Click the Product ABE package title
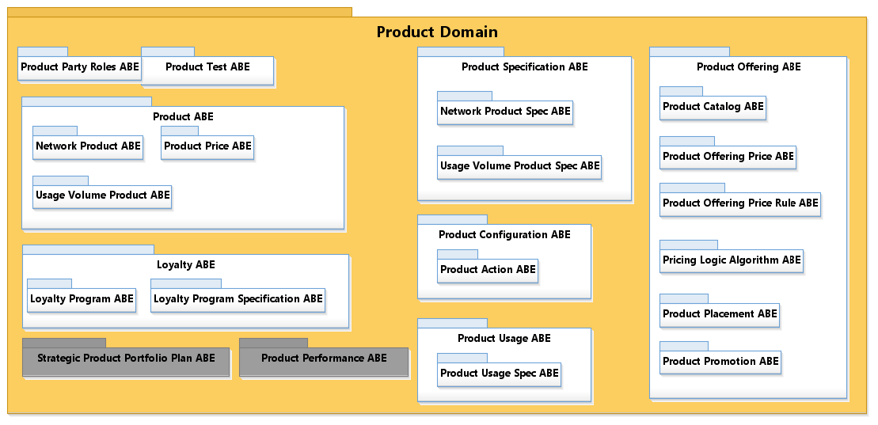This screenshot has width=878, height=425. [x=183, y=117]
